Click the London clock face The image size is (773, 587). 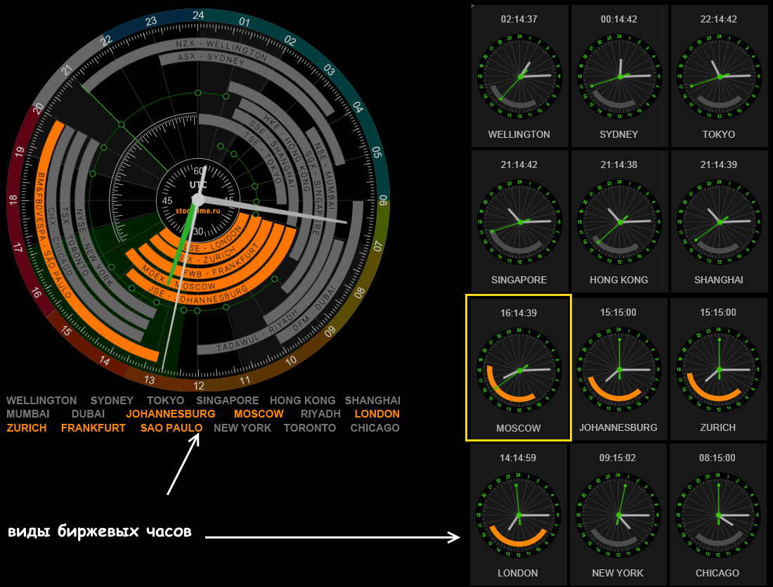(x=519, y=516)
